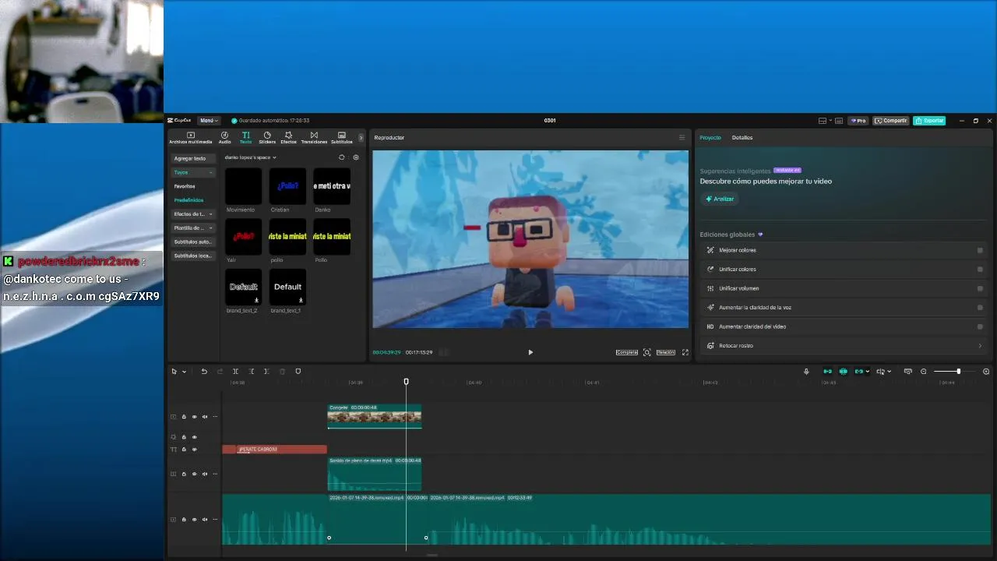Mute the main audio track
Viewport: 997px width, 561px height.
coord(204,520)
